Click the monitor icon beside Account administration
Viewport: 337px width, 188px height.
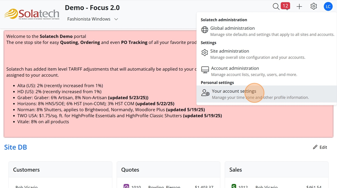[205, 70]
